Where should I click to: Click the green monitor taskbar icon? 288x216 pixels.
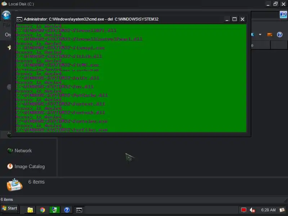(x=55, y=210)
